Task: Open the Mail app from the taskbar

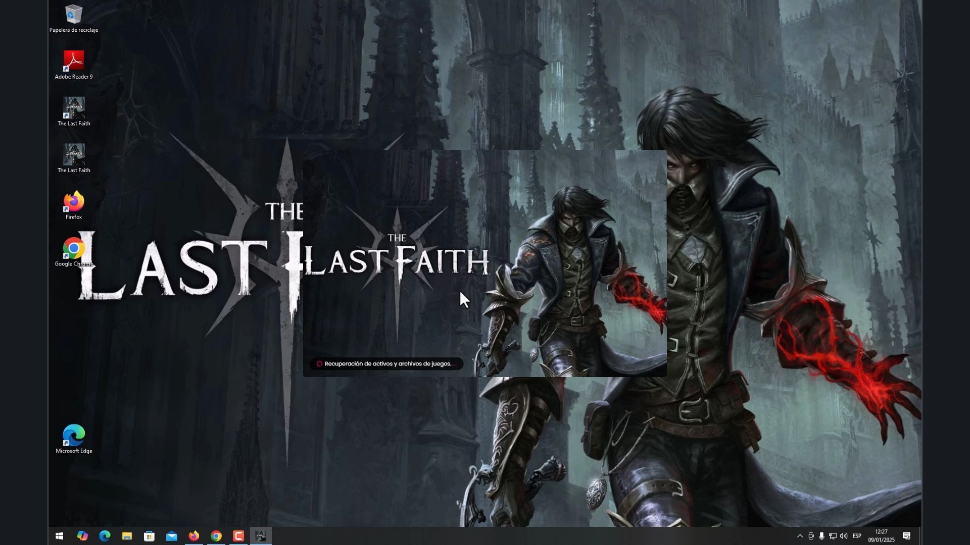Action: 172,536
